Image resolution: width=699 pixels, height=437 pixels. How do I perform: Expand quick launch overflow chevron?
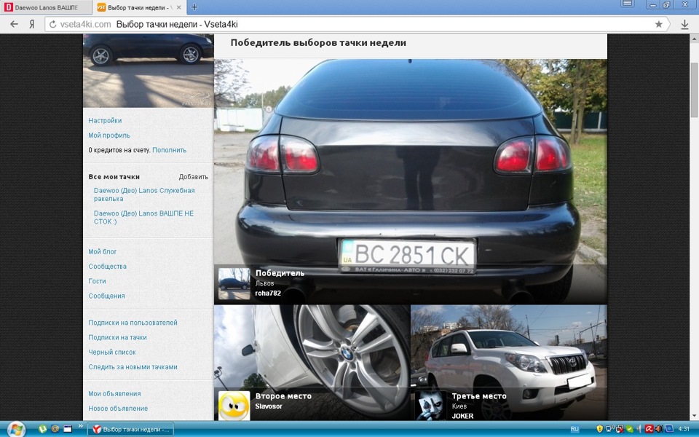point(81,426)
